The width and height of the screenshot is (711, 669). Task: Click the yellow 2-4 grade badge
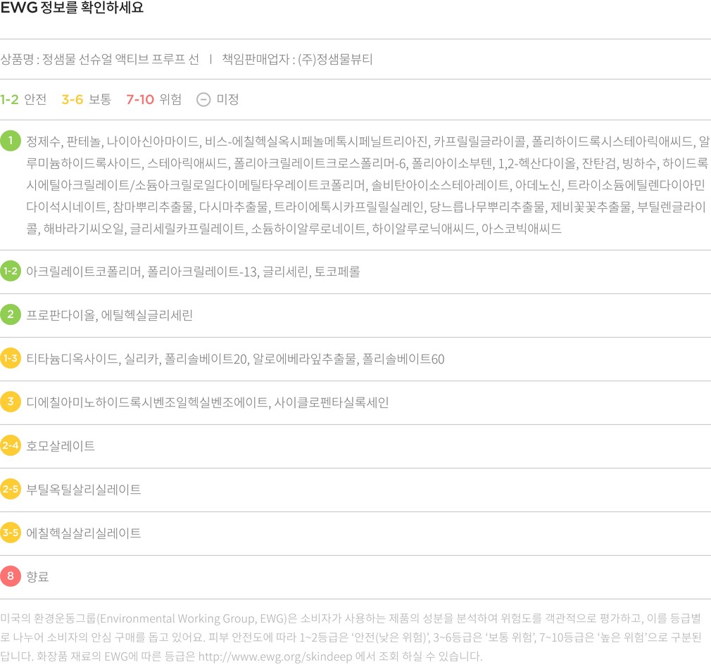[x=11, y=445]
